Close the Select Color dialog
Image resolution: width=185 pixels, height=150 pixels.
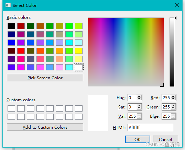point(177,5)
